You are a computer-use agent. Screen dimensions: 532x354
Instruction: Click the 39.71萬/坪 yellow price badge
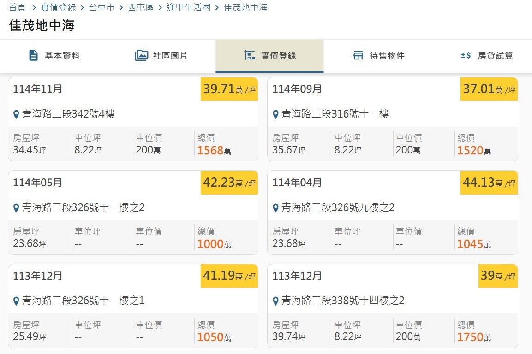[229, 89]
